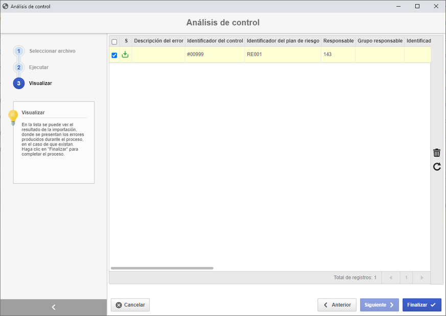Click the Anterior button
Image resolution: width=446 pixels, height=316 pixels.
coord(337,305)
